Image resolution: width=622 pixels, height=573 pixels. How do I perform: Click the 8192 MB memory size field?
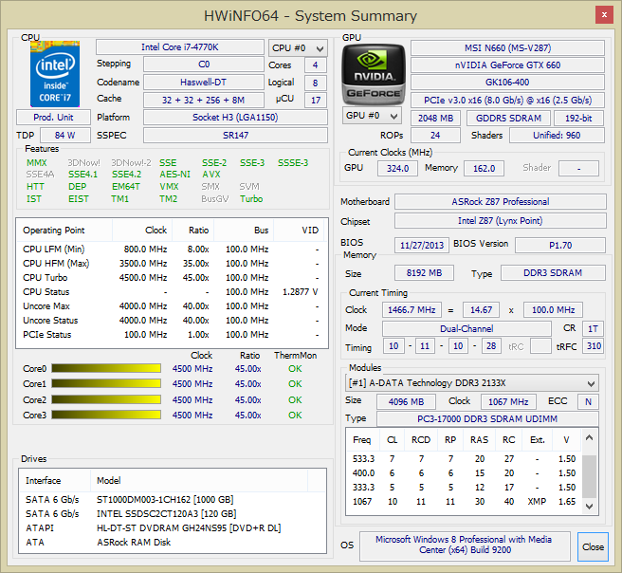(x=424, y=273)
